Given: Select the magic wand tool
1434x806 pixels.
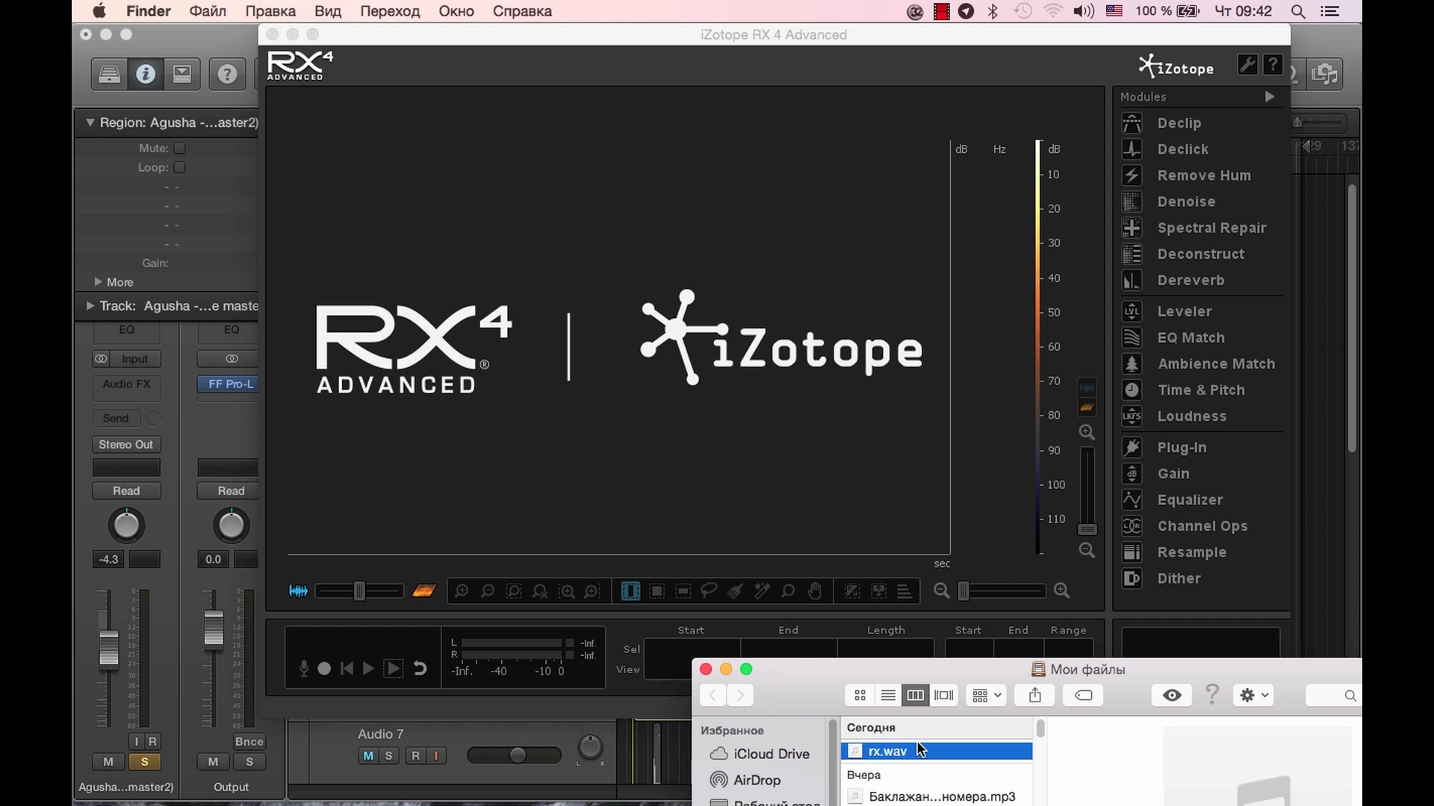Looking at the screenshot, I should click(x=762, y=591).
